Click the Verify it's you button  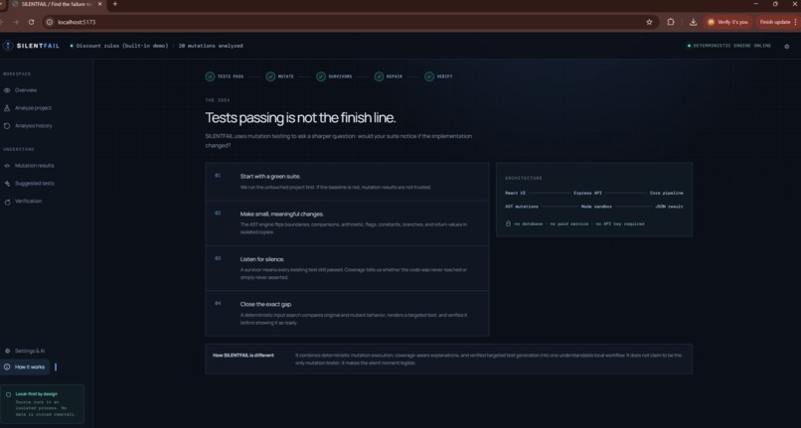(728, 22)
